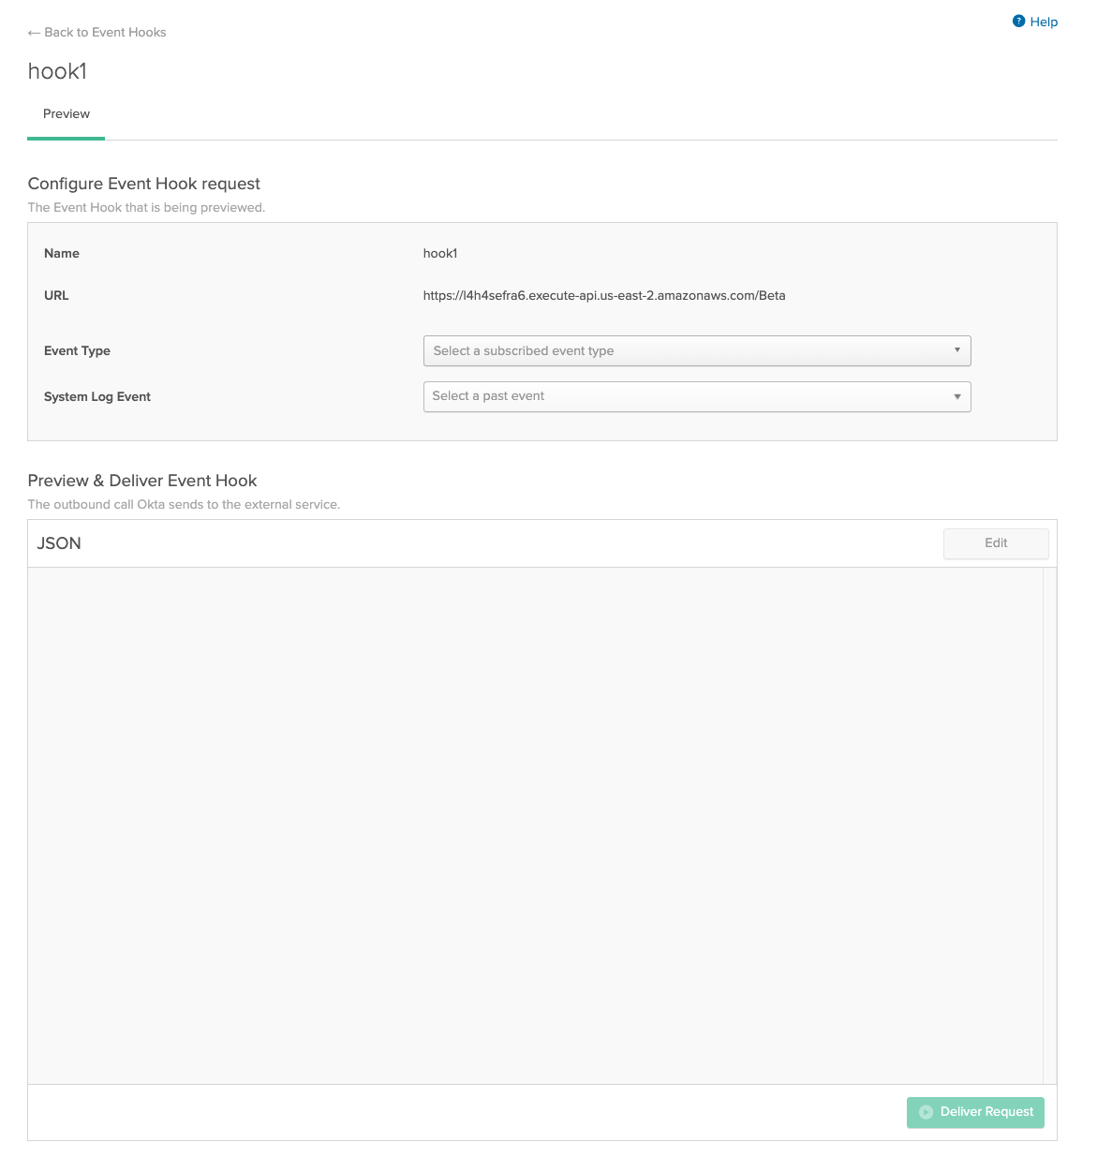Open the 'Select a past event' combo box

tap(696, 396)
